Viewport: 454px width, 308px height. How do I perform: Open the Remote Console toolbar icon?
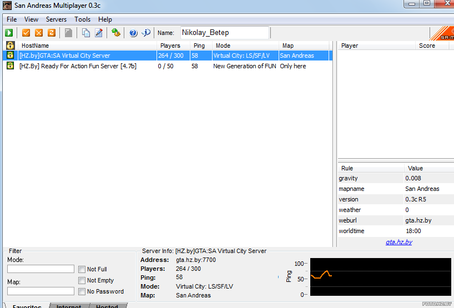pos(116,33)
